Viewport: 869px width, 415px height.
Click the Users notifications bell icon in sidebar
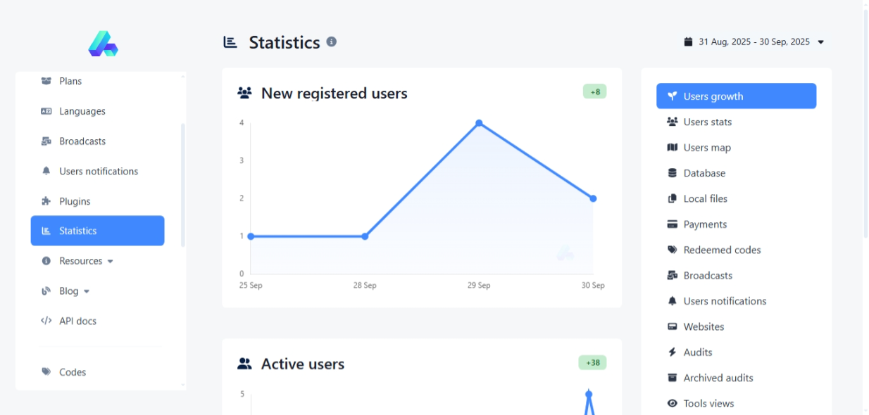tap(46, 171)
